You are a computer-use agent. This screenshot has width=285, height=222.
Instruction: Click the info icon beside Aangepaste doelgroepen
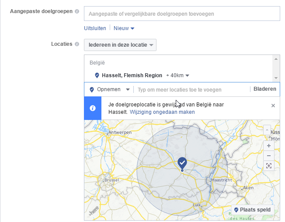(77, 11)
